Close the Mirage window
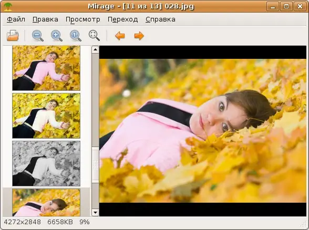Viewport: 309px width, 230px height. (300, 6)
